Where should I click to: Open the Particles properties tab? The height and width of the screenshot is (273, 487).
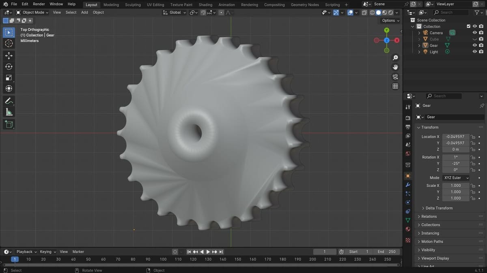[408, 194]
